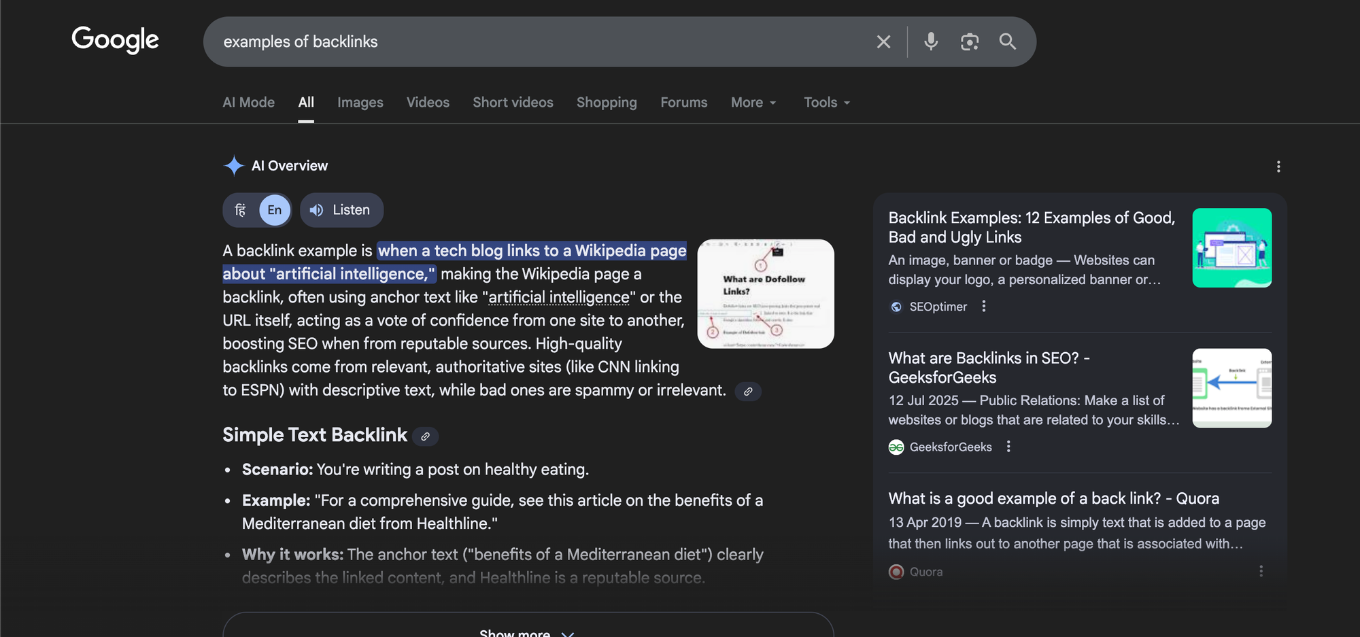Switch to the Images tab
Image resolution: width=1360 pixels, height=637 pixels.
360,102
